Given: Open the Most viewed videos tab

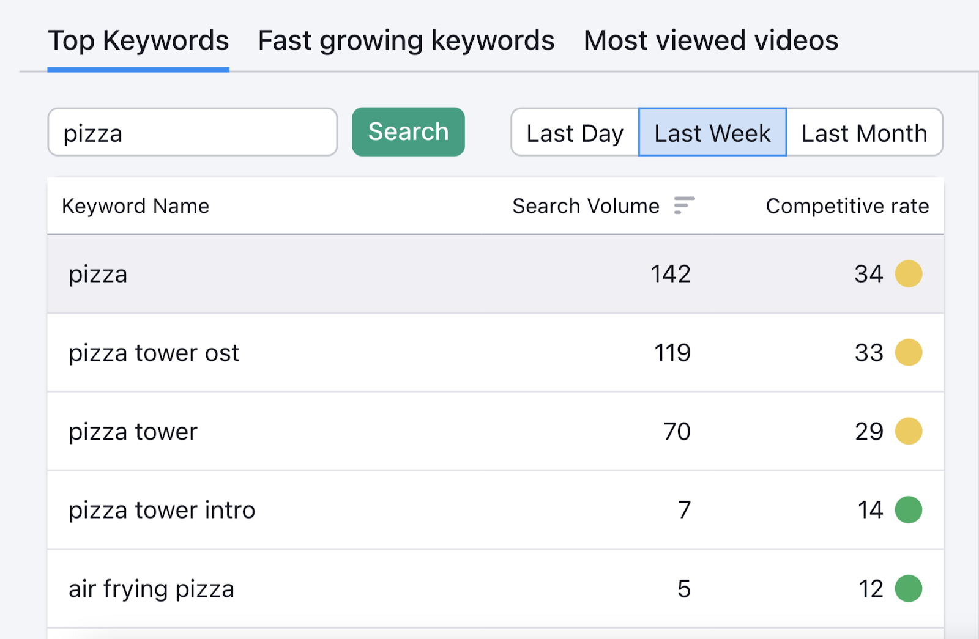Looking at the screenshot, I should click(x=710, y=40).
